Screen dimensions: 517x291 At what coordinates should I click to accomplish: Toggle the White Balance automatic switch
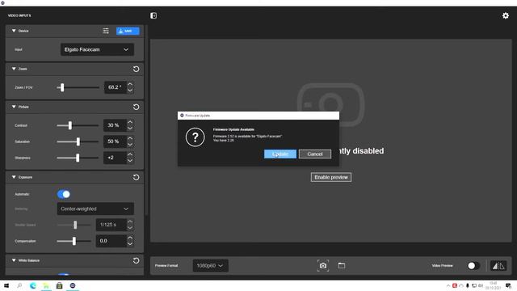point(63,274)
